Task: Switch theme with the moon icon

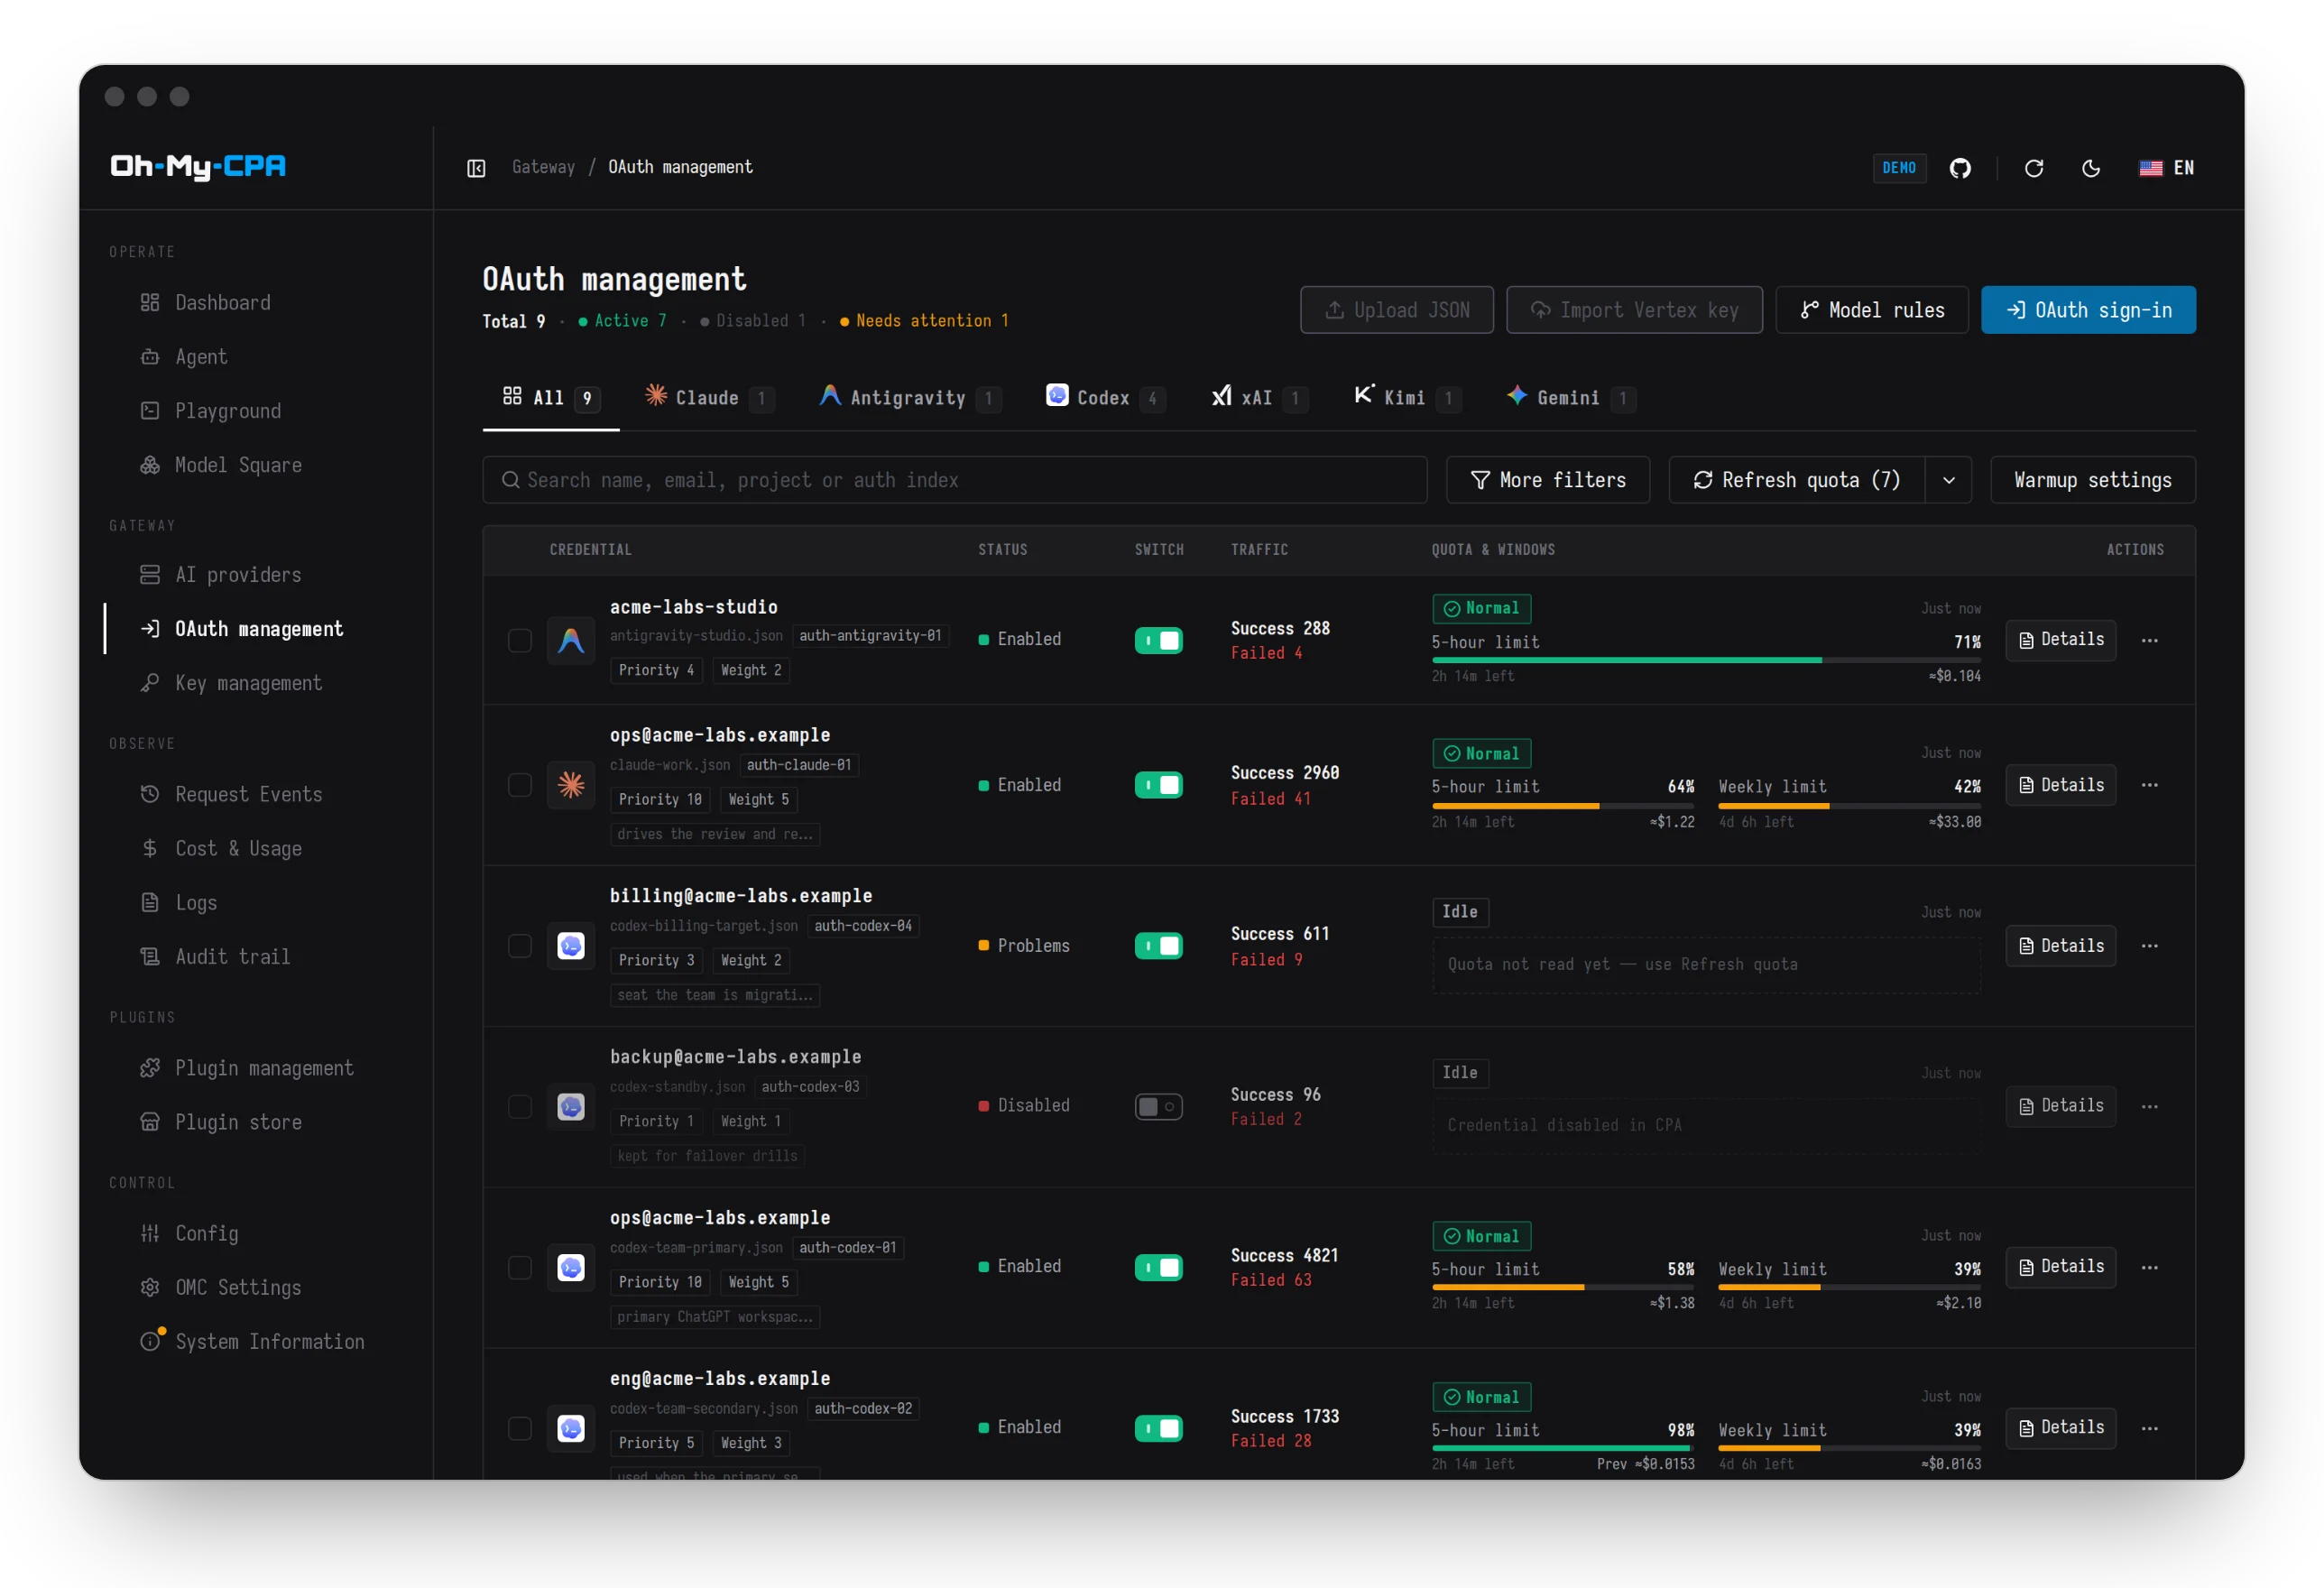Action: tap(2090, 168)
